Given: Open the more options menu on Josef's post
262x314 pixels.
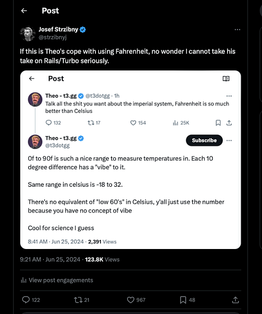Looking at the screenshot, I should [x=237, y=29].
